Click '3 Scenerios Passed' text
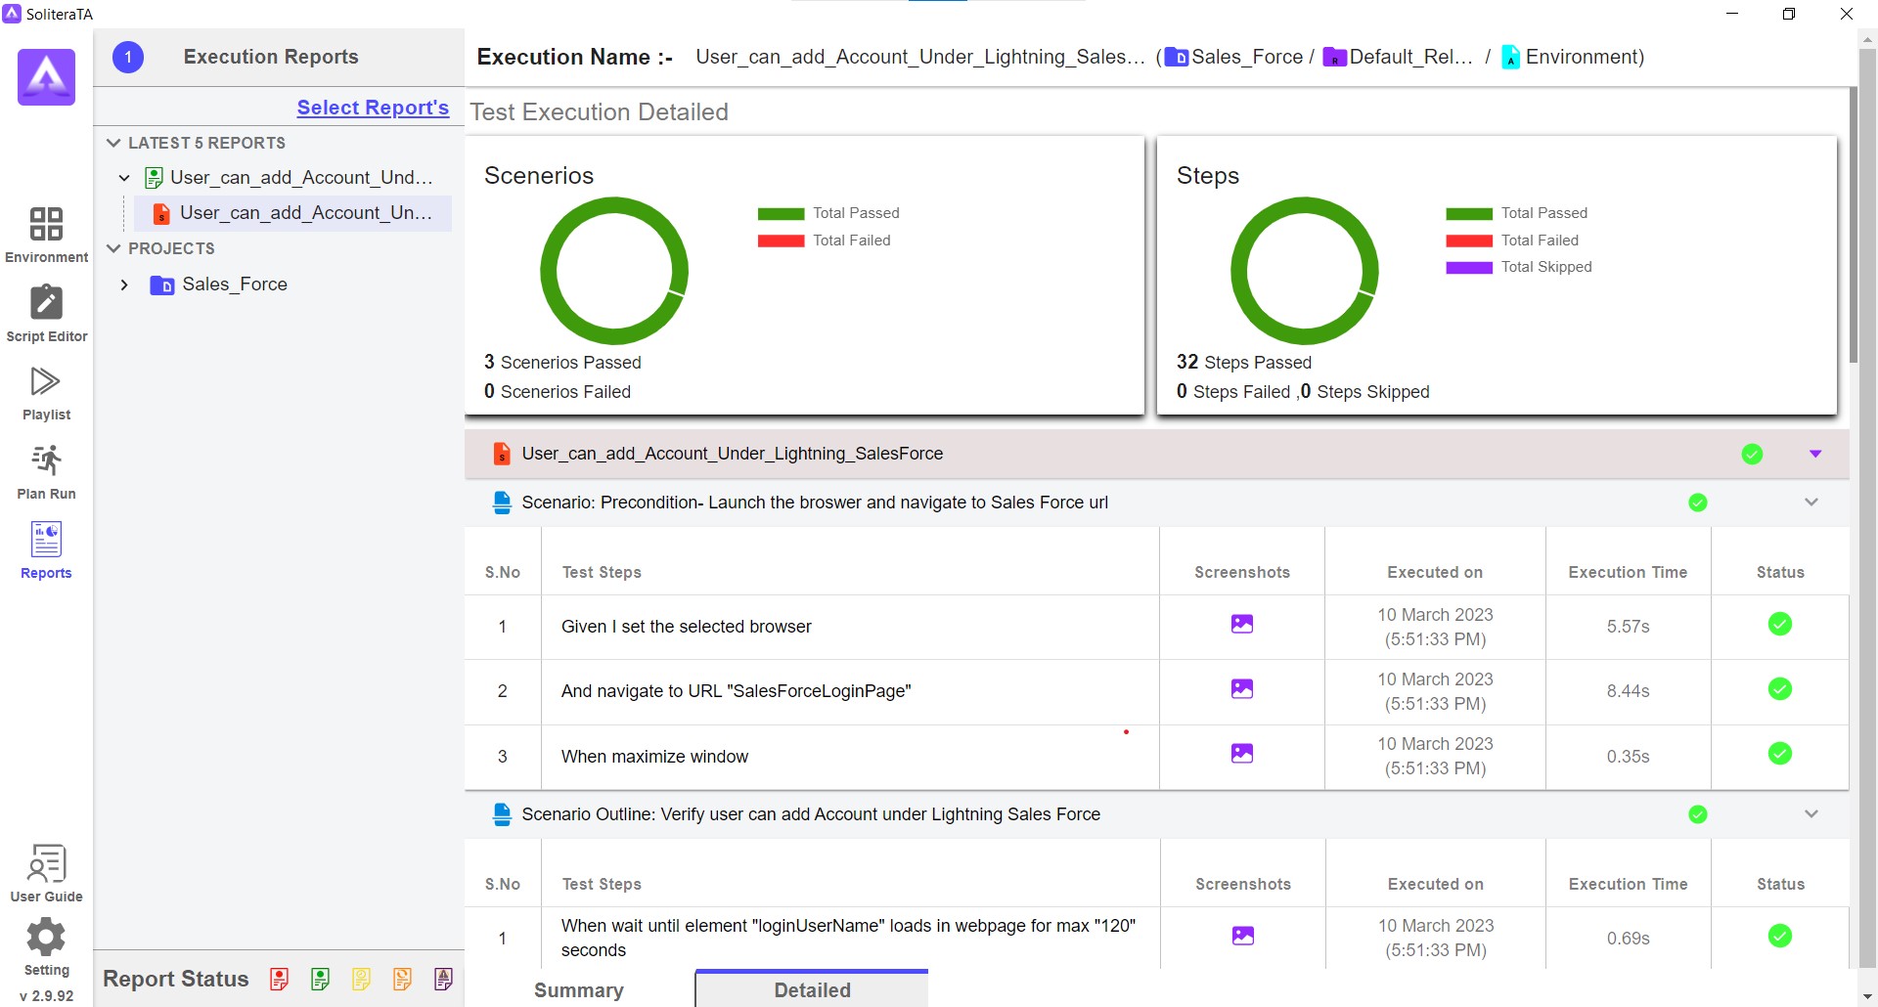The height and width of the screenshot is (1007, 1878). (x=562, y=363)
